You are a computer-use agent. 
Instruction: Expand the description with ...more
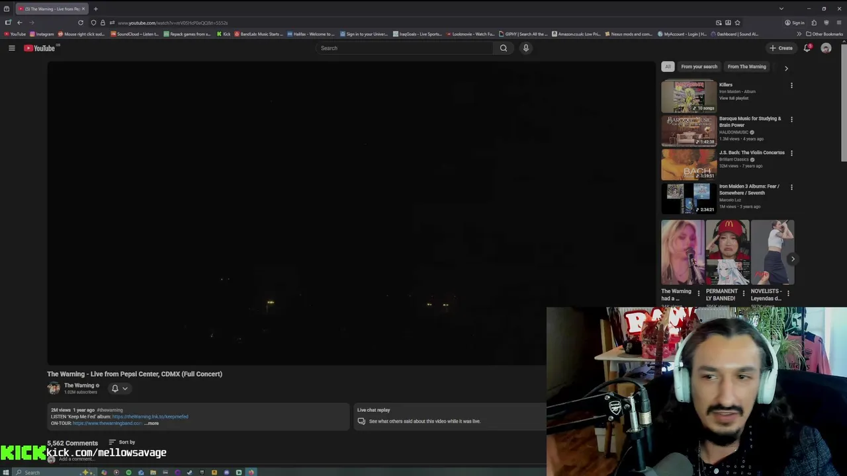click(x=152, y=423)
